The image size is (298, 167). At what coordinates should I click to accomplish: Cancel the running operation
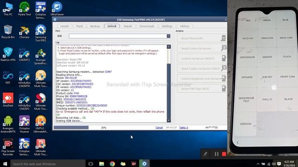tap(159, 128)
